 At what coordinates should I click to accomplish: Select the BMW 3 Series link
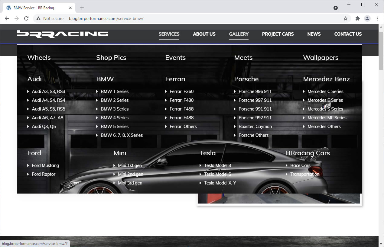pos(115,109)
